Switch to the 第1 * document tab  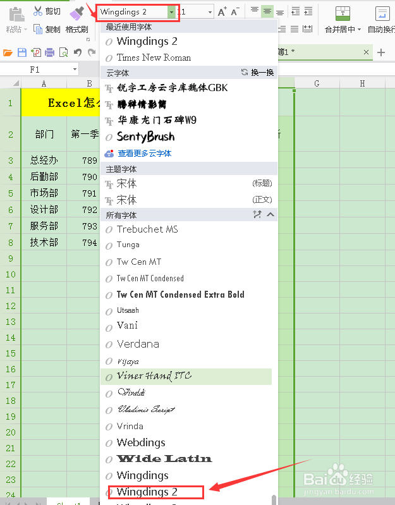[319, 52]
